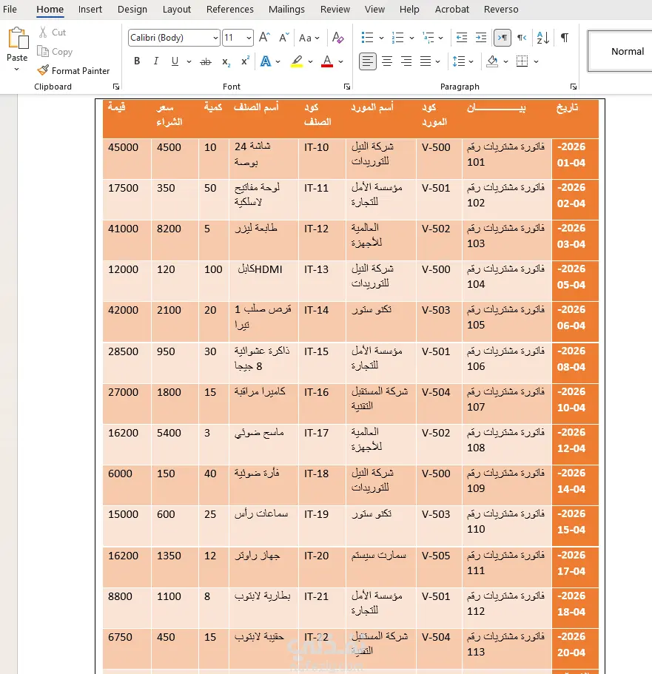652x674 pixels.
Task: Expand bullet library dropdown arrow
Action: pyautogui.click(x=381, y=38)
